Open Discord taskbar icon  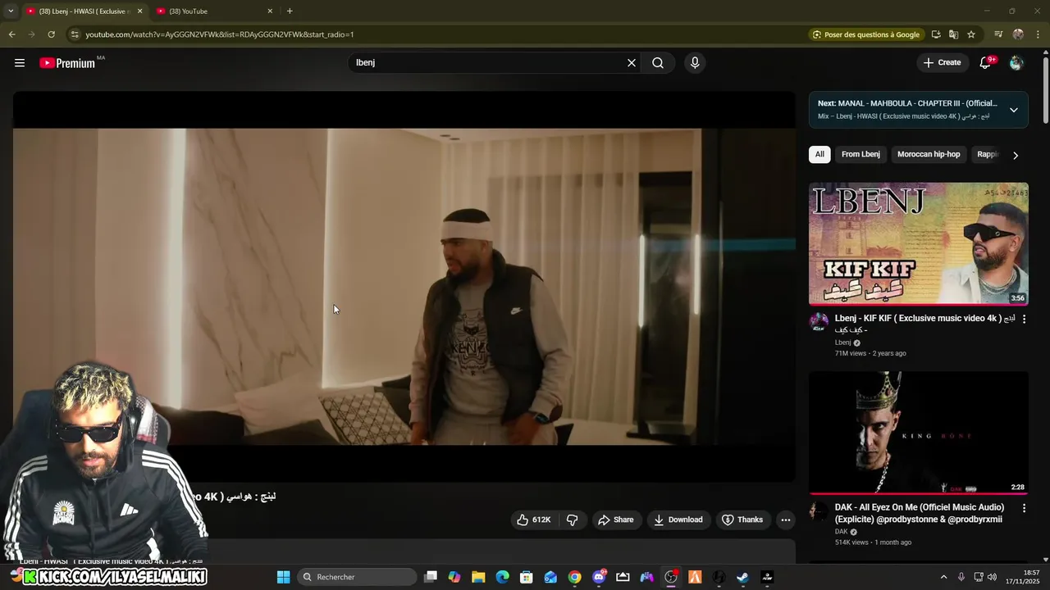click(x=599, y=577)
